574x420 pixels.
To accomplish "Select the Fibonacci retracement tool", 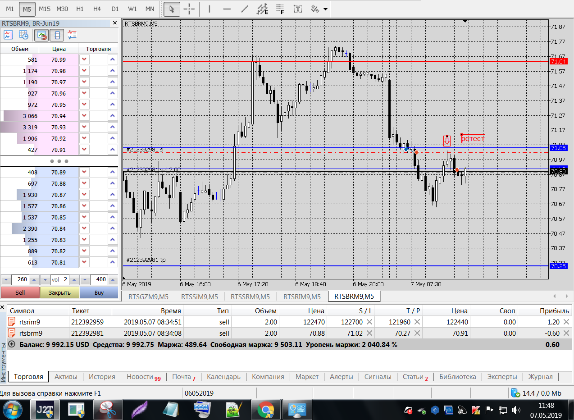I will pos(280,9).
